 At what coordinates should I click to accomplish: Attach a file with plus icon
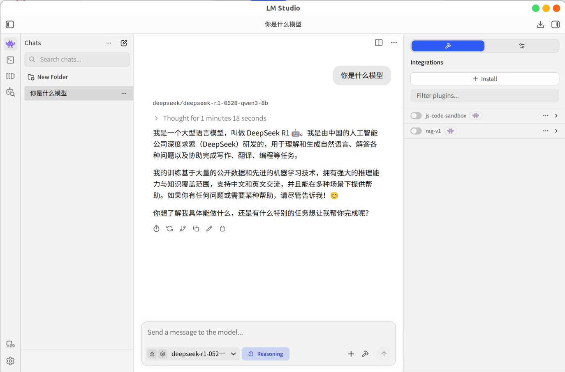pyautogui.click(x=351, y=354)
